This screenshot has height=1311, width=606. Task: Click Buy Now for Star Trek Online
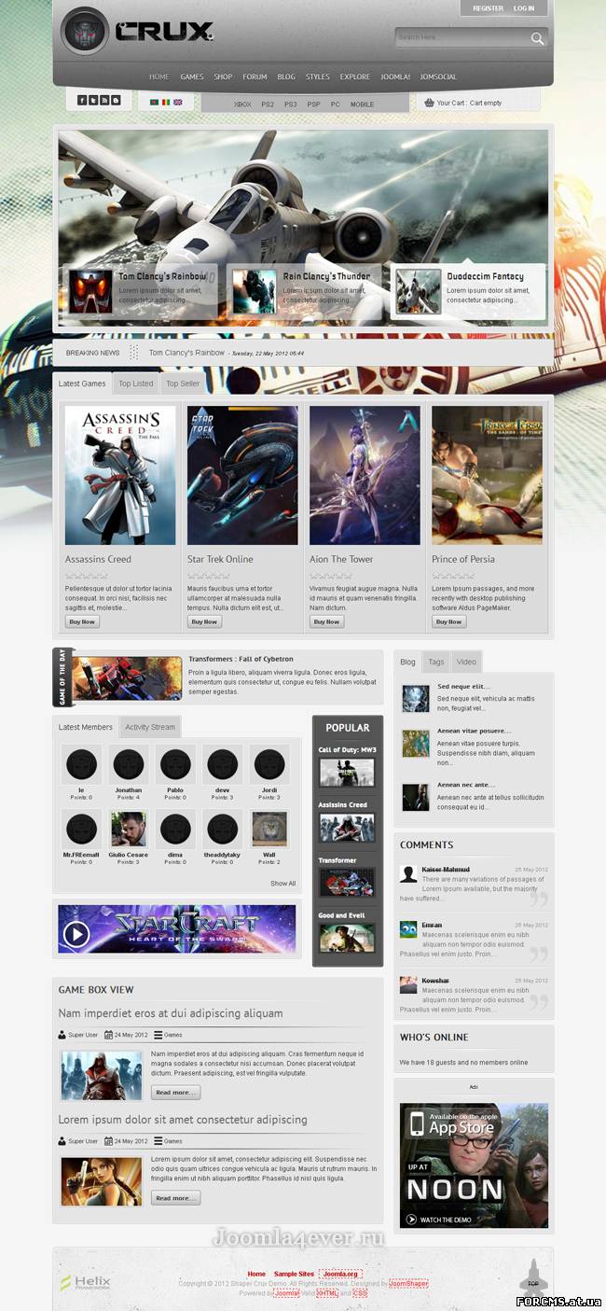(x=204, y=621)
